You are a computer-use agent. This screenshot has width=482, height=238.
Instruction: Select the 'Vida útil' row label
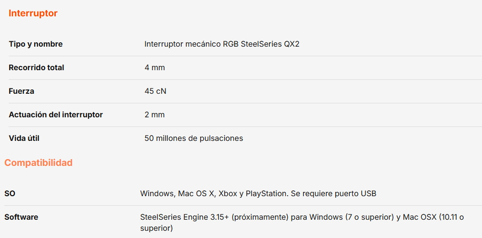click(24, 138)
